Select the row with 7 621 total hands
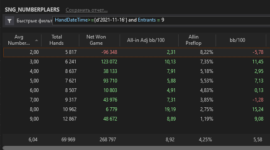This screenshot has width=270, height=150. [x=137, y=81]
